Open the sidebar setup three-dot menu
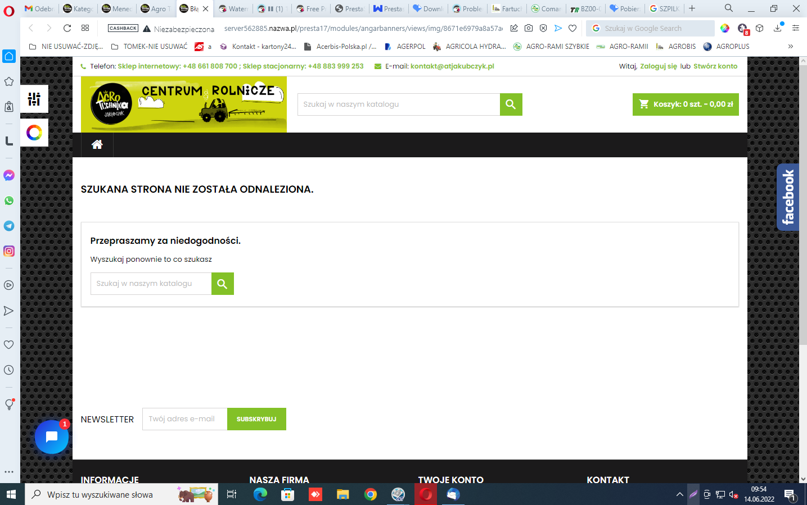Screen dimensions: 807x505 [9, 472]
